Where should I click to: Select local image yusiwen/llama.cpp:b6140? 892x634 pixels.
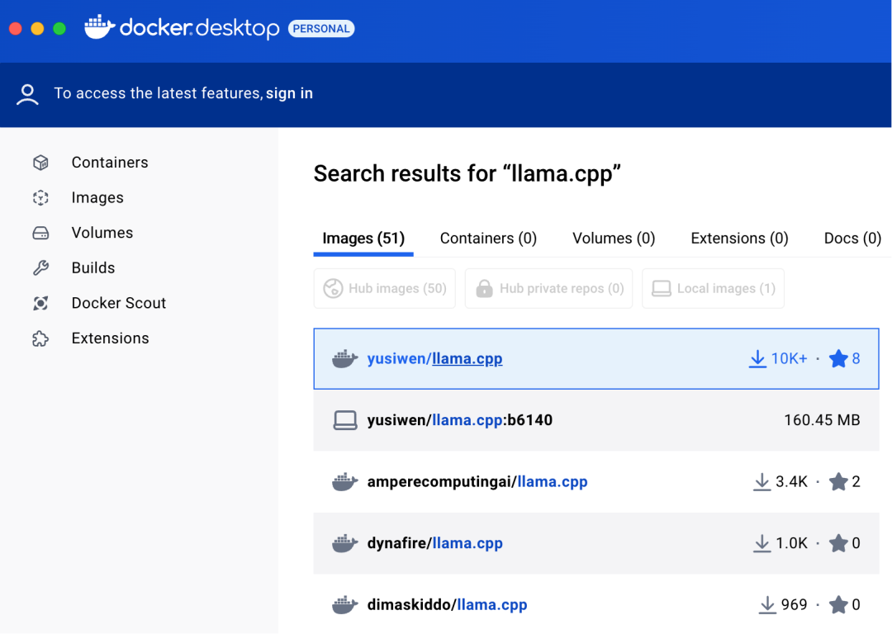pos(596,420)
